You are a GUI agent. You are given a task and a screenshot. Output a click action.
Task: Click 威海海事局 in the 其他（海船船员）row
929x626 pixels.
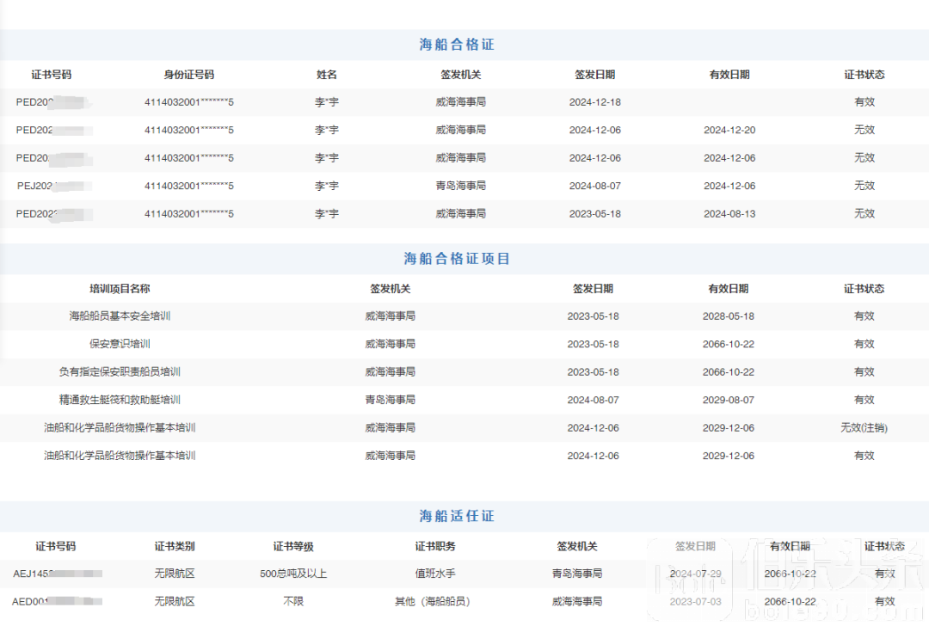[x=577, y=602]
